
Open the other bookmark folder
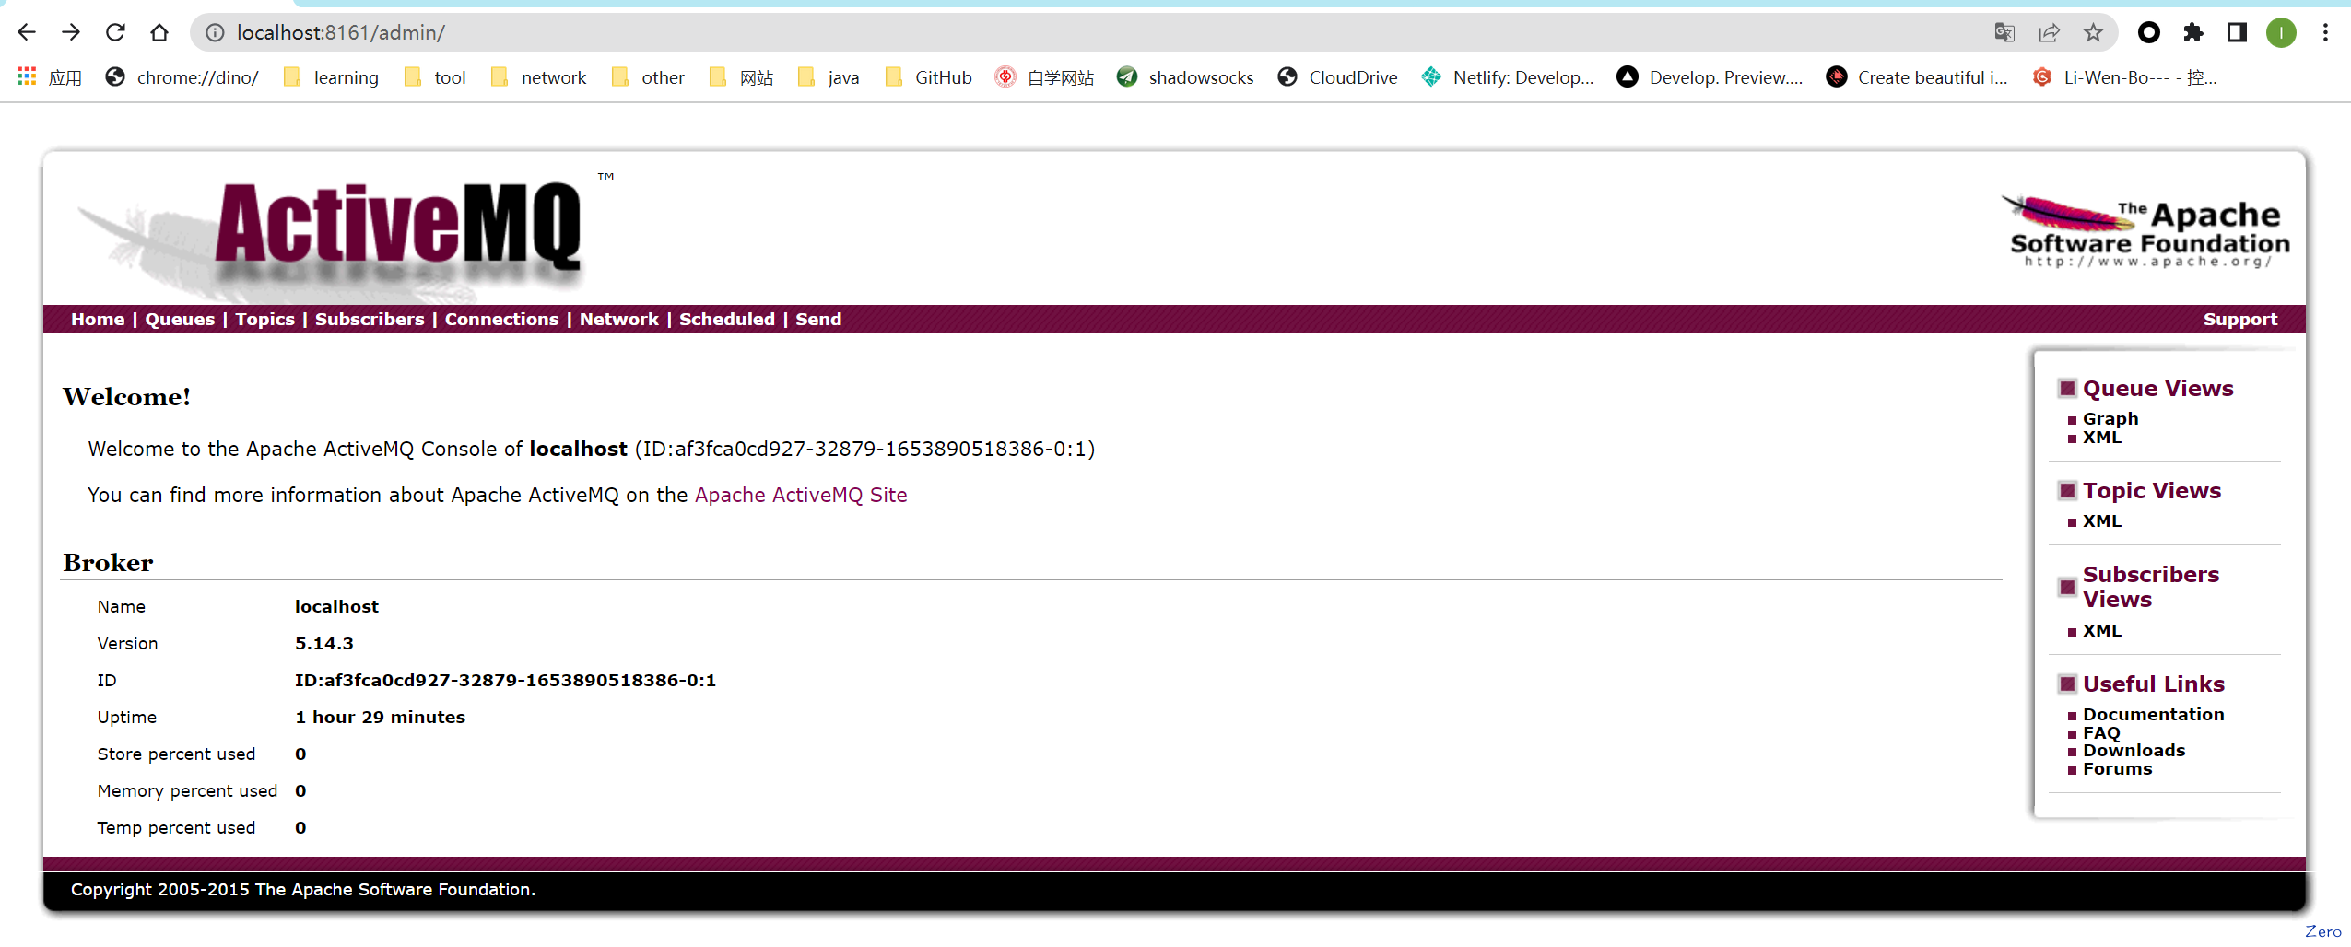(x=648, y=77)
